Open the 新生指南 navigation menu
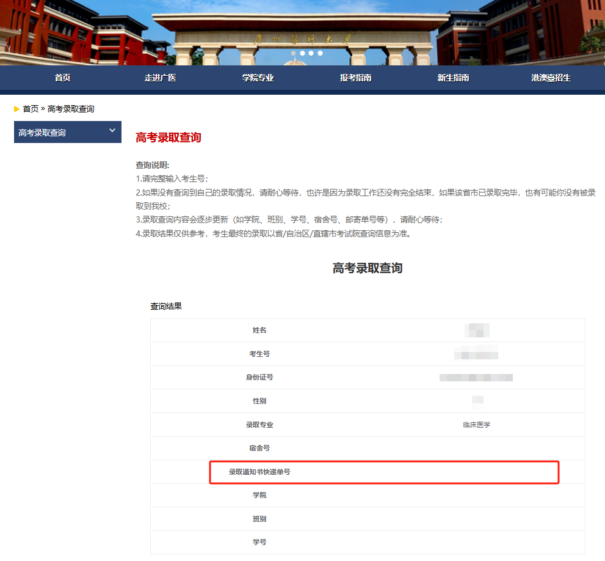 tap(454, 78)
